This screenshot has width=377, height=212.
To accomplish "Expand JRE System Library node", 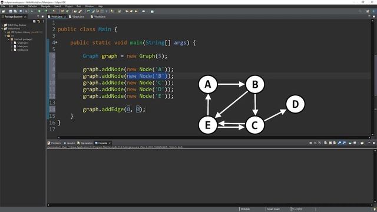I will pyautogui.click(x=5, y=32).
